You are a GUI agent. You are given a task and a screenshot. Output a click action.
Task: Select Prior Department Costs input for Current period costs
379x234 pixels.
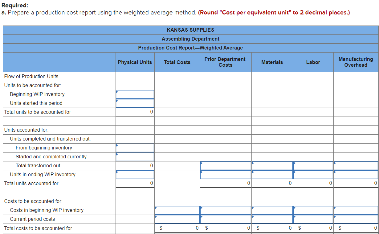226,219
